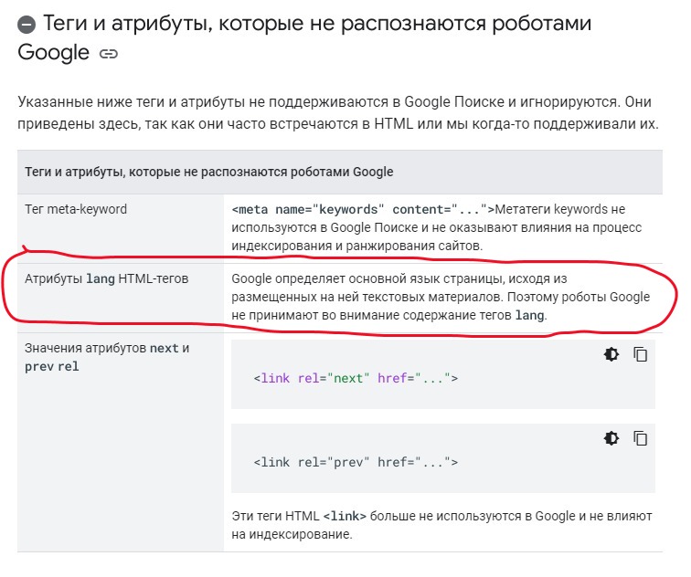This screenshot has width=691, height=577.
Task: Click the bold "prev rel" code in left column
Action: click(52, 367)
